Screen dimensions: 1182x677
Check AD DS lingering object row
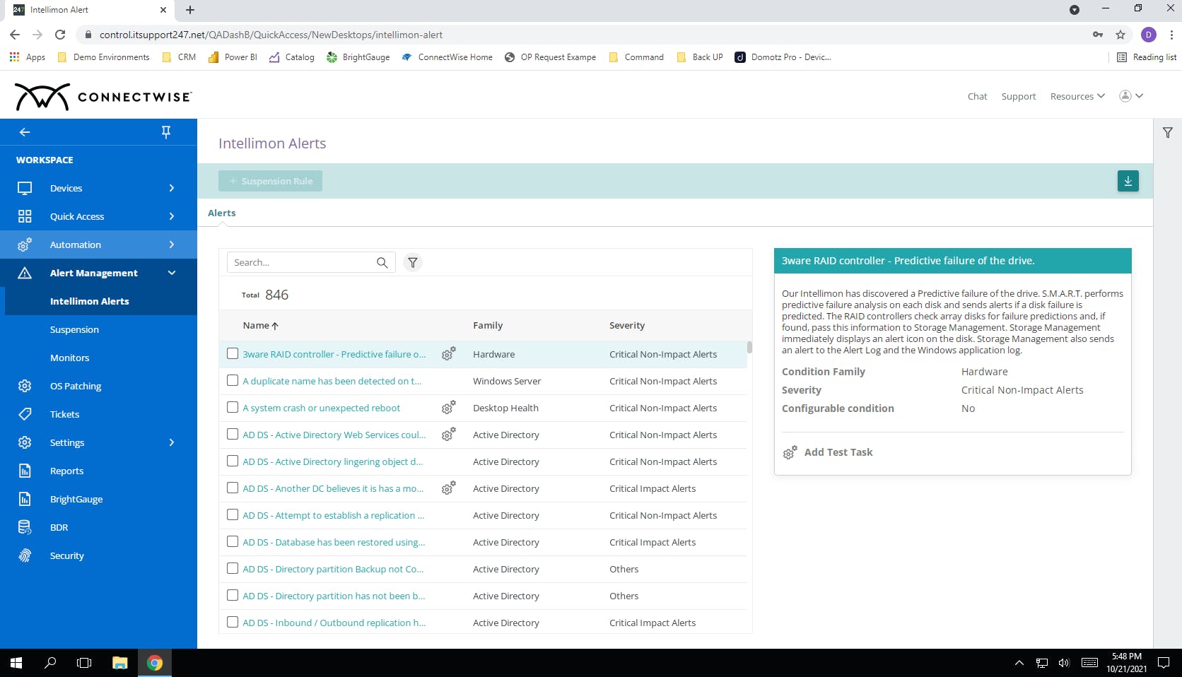pyautogui.click(x=233, y=461)
